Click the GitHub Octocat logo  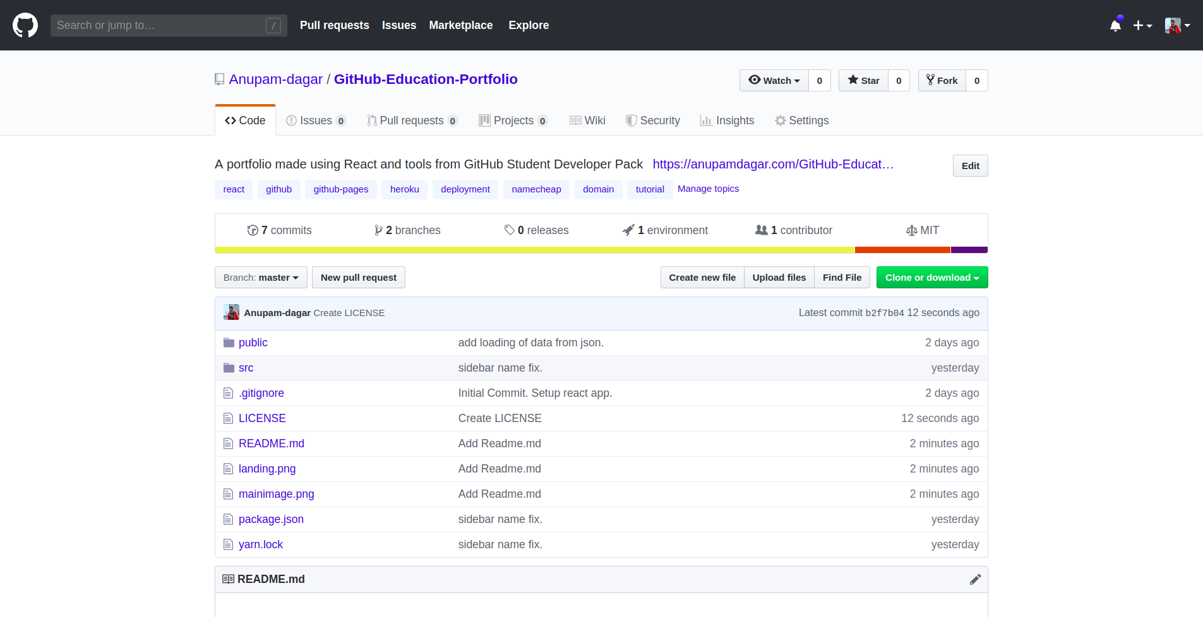[x=25, y=25]
